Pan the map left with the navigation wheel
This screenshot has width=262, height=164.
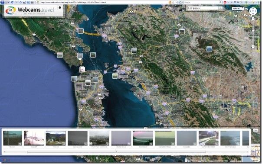[x=251, y=11]
